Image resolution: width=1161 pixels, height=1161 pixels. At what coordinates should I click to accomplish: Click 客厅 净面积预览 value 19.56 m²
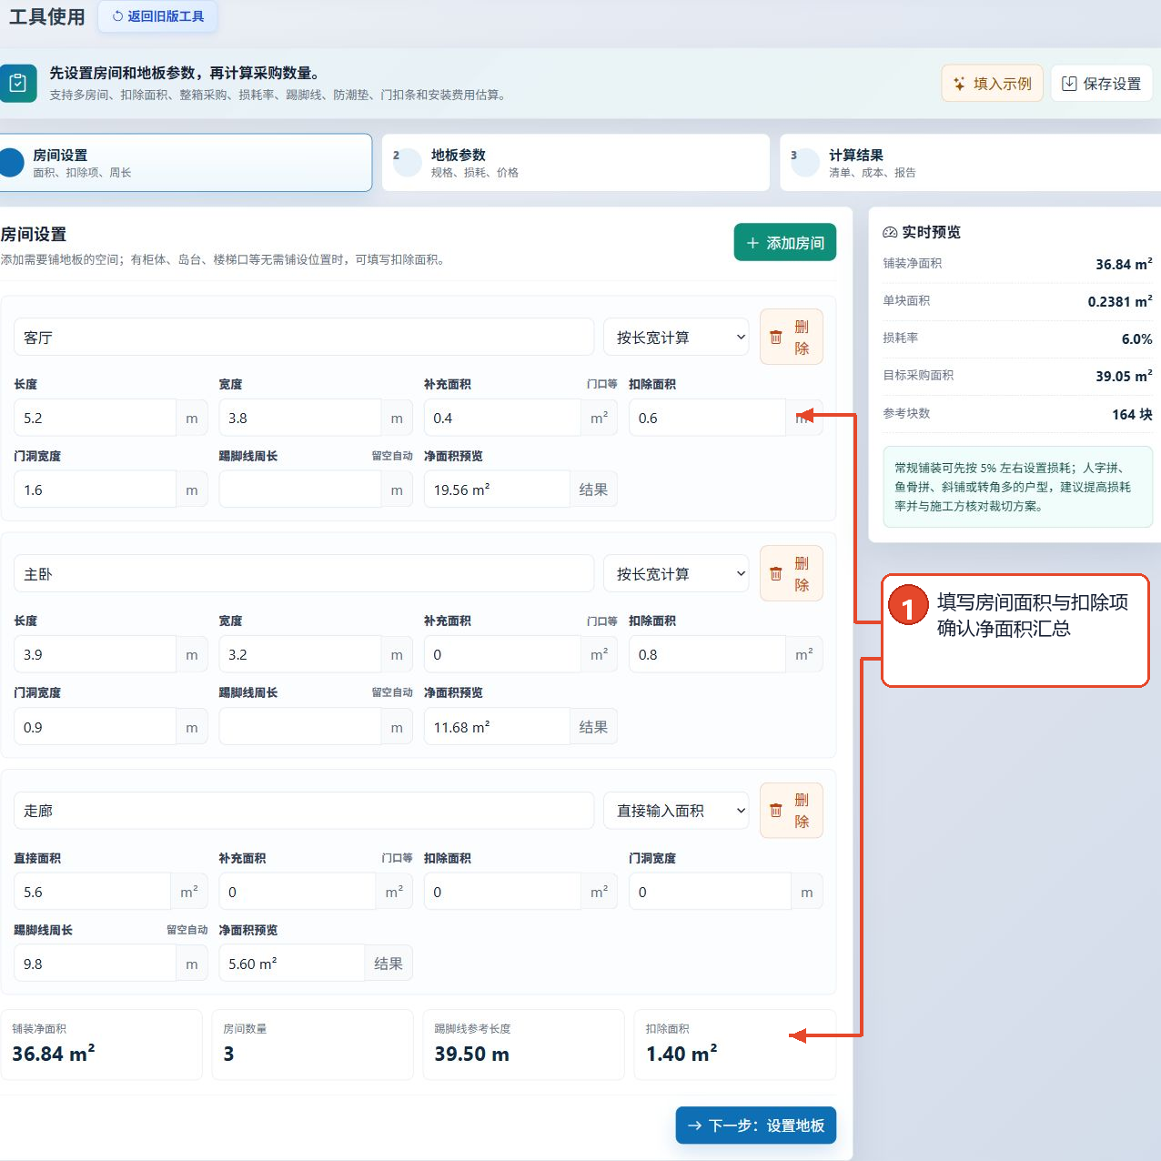(497, 490)
